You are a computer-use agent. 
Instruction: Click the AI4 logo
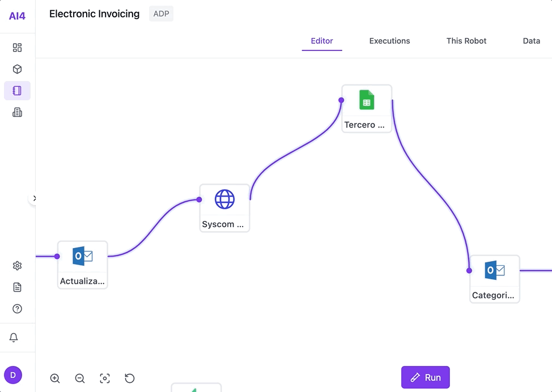[17, 16]
